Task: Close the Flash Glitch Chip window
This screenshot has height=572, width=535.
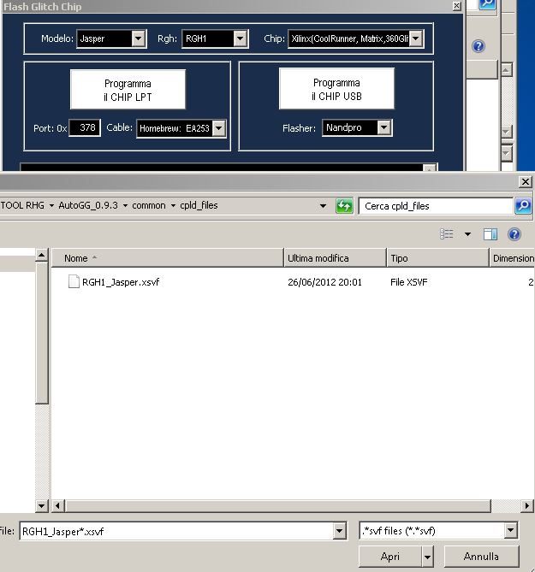Action: (456, 6)
